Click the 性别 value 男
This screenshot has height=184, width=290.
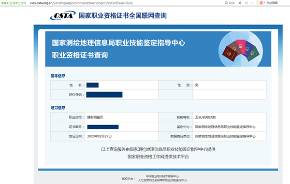[197, 85]
